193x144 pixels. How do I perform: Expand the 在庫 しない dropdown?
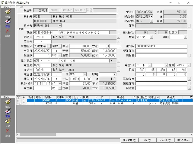click(188, 65)
